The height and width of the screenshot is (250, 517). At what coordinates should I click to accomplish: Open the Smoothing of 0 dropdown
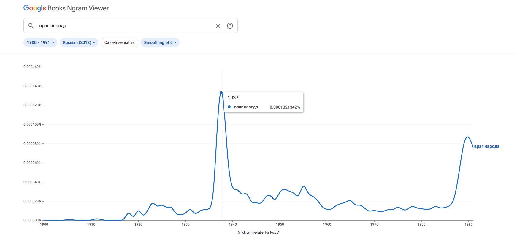click(160, 42)
